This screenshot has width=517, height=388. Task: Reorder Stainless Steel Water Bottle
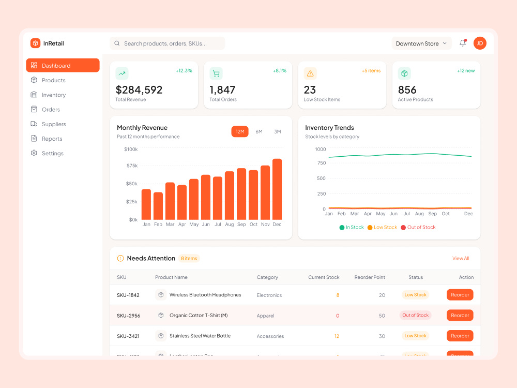pyautogui.click(x=460, y=336)
